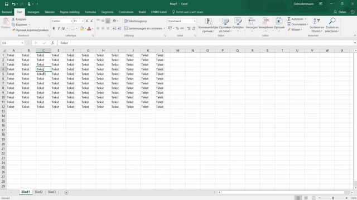Open the Standaard number format dropdown
Screen dimensions: 357x200
click(195, 21)
